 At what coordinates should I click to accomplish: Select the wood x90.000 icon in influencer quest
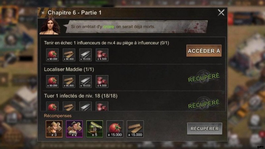click(69, 55)
